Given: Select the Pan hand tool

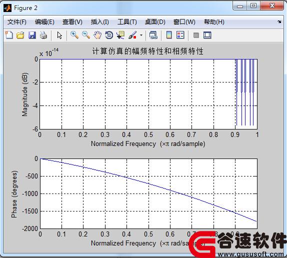Looking at the screenshot, I should [x=97, y=35].
